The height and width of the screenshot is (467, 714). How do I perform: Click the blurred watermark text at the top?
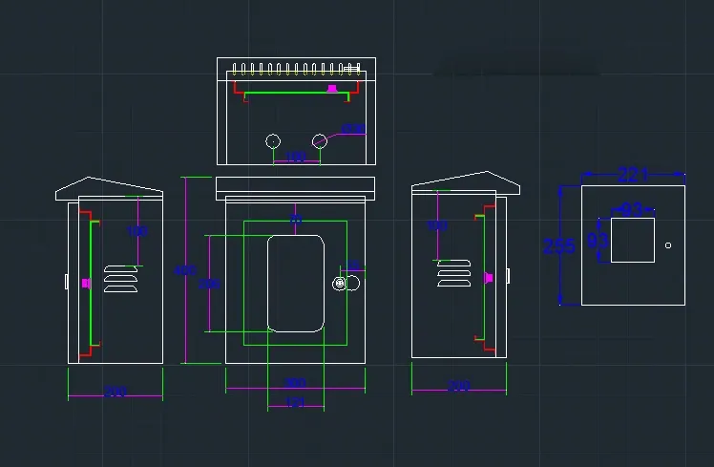click(x=515, y=67)
